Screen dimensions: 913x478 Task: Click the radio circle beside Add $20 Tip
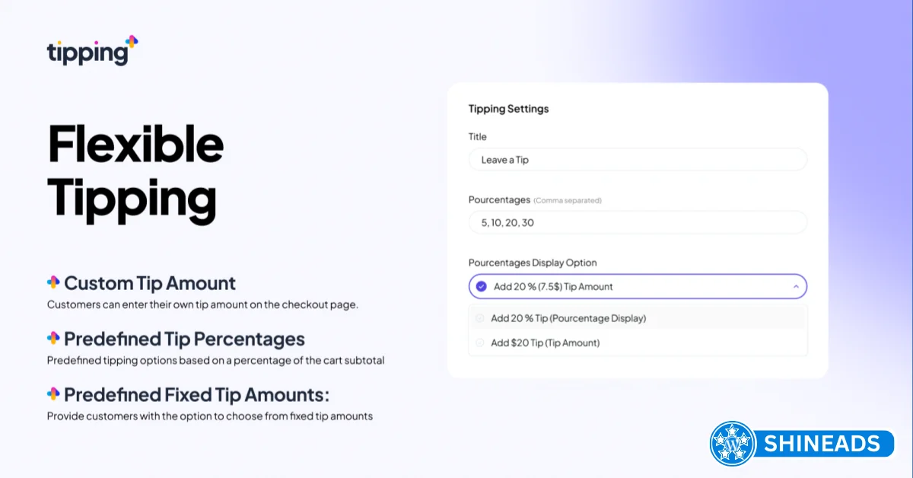[479, 343]
